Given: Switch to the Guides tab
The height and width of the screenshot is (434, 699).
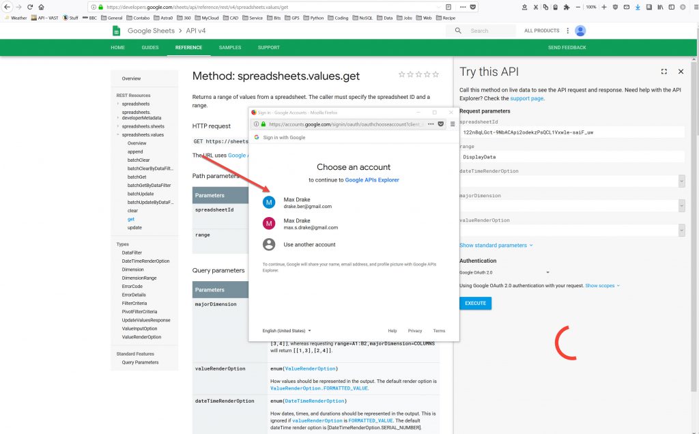Looking at the screenshot, I should [x=150, y=48].
